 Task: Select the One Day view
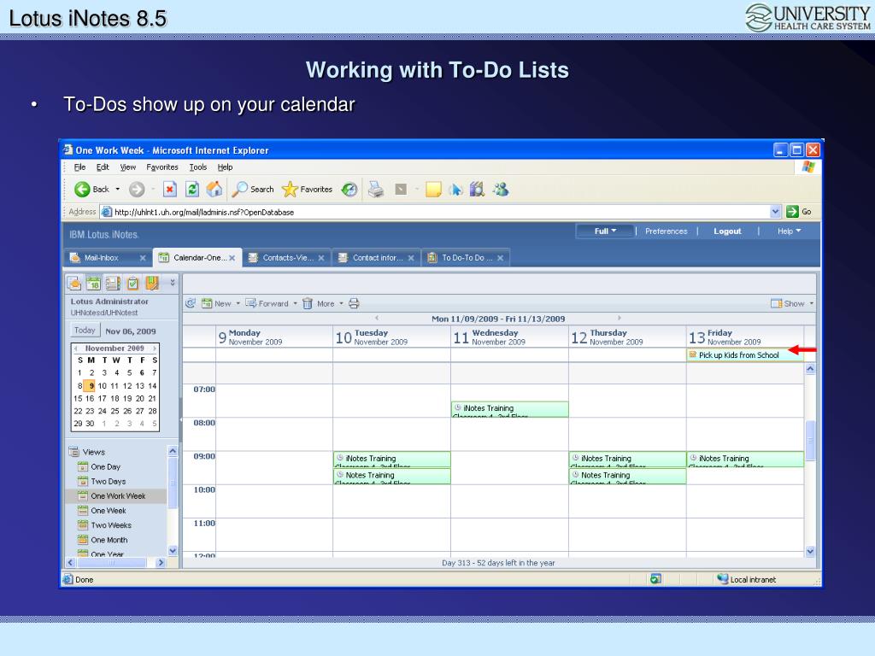(105, 467)
